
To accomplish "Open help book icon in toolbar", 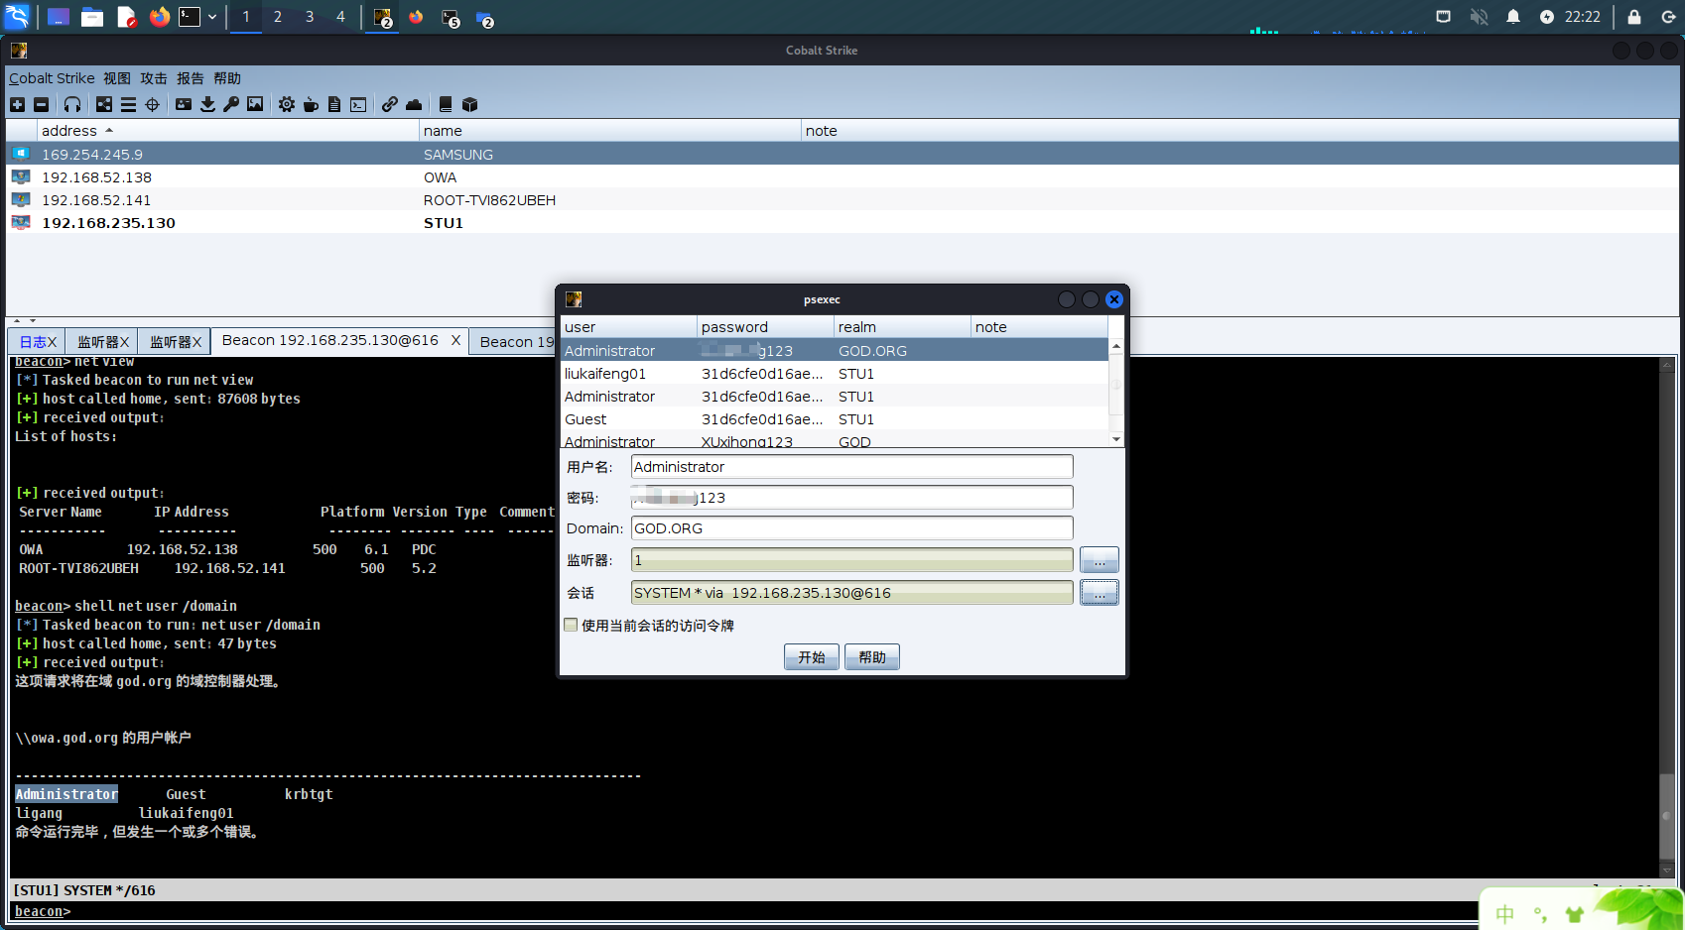I will tap(446, 104).
